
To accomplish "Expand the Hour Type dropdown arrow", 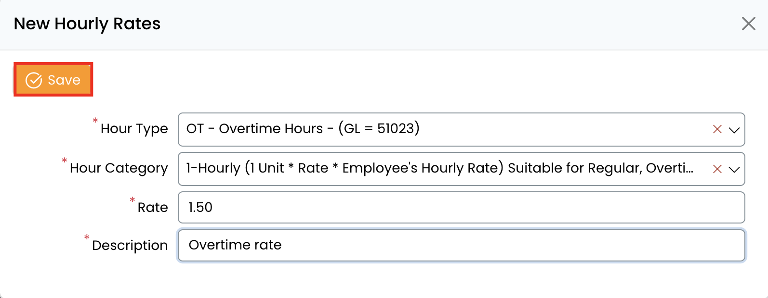I will (x=734, y=130).
